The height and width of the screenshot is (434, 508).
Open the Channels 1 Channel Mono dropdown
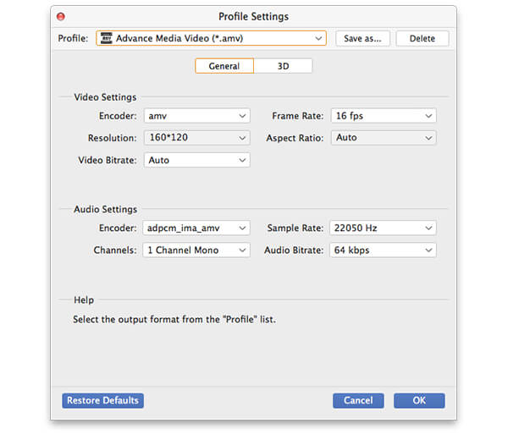(x=196, y=250)
